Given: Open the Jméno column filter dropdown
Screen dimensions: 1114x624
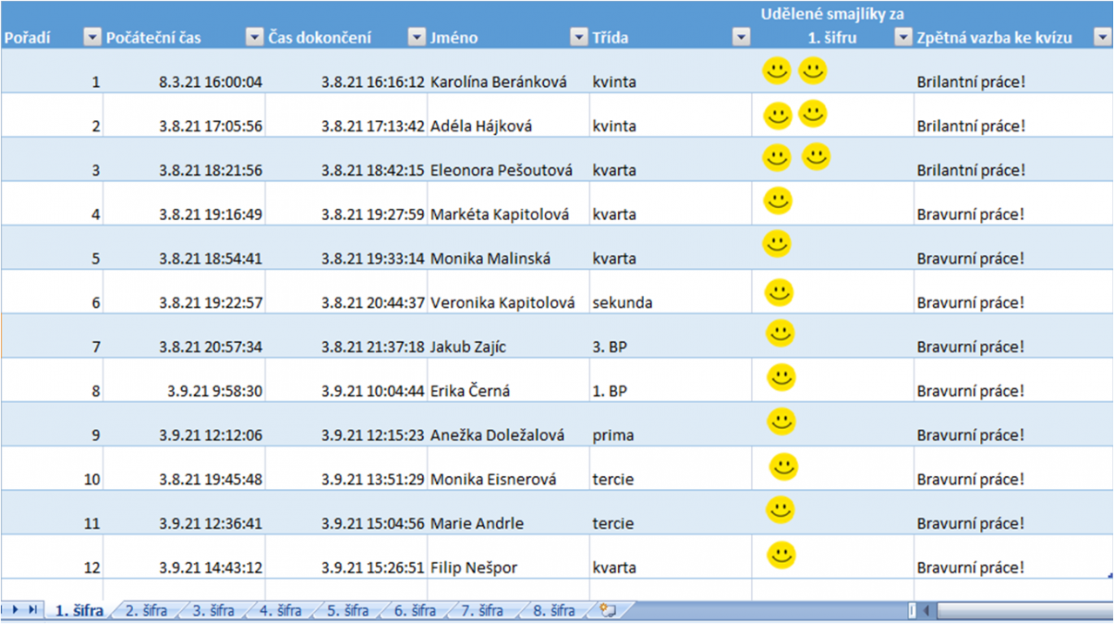Looking at the screenshot, I should (x=578, y=37).
